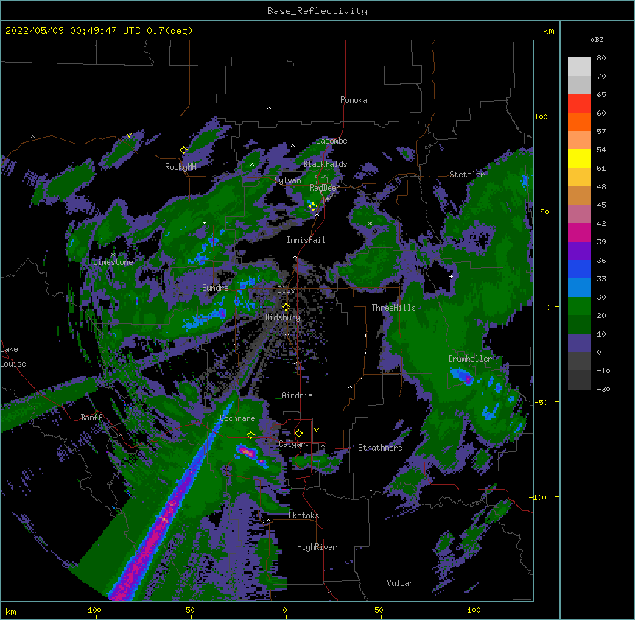635x620 pixels.
Task: Select the RedDeer city label
Action: [x=325, y=188]
